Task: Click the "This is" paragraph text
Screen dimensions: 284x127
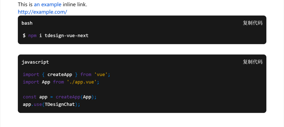Action: pyautogui.click(x=25, y=4)
